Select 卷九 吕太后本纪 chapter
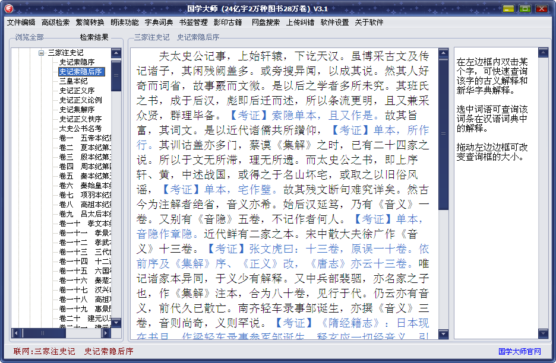 click(x=85, y=214)
